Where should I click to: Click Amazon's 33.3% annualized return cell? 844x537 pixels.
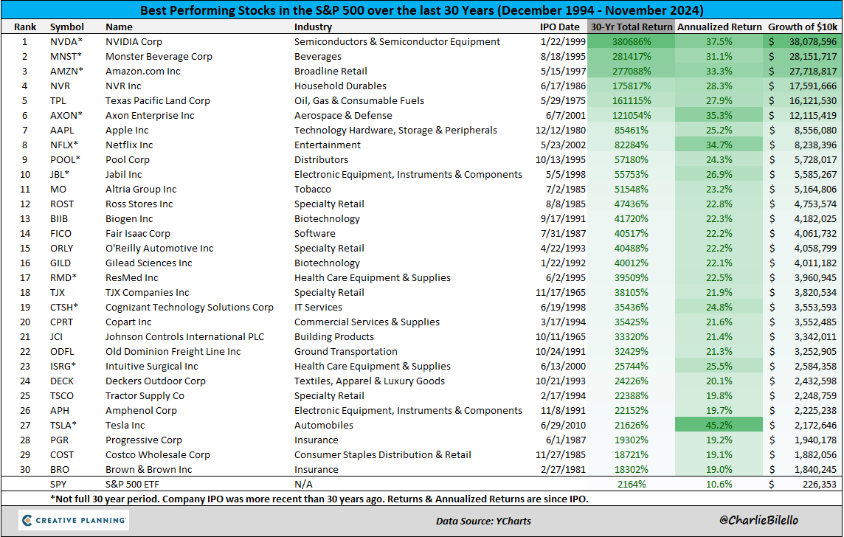coord(719,71)
